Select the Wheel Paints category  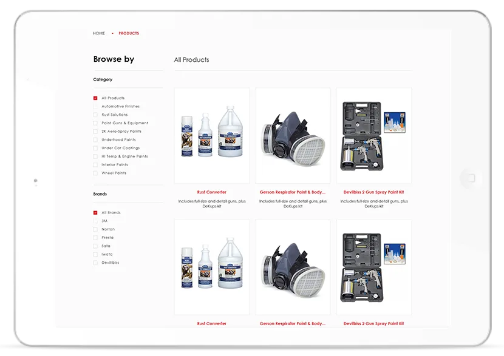coord(95,173)
